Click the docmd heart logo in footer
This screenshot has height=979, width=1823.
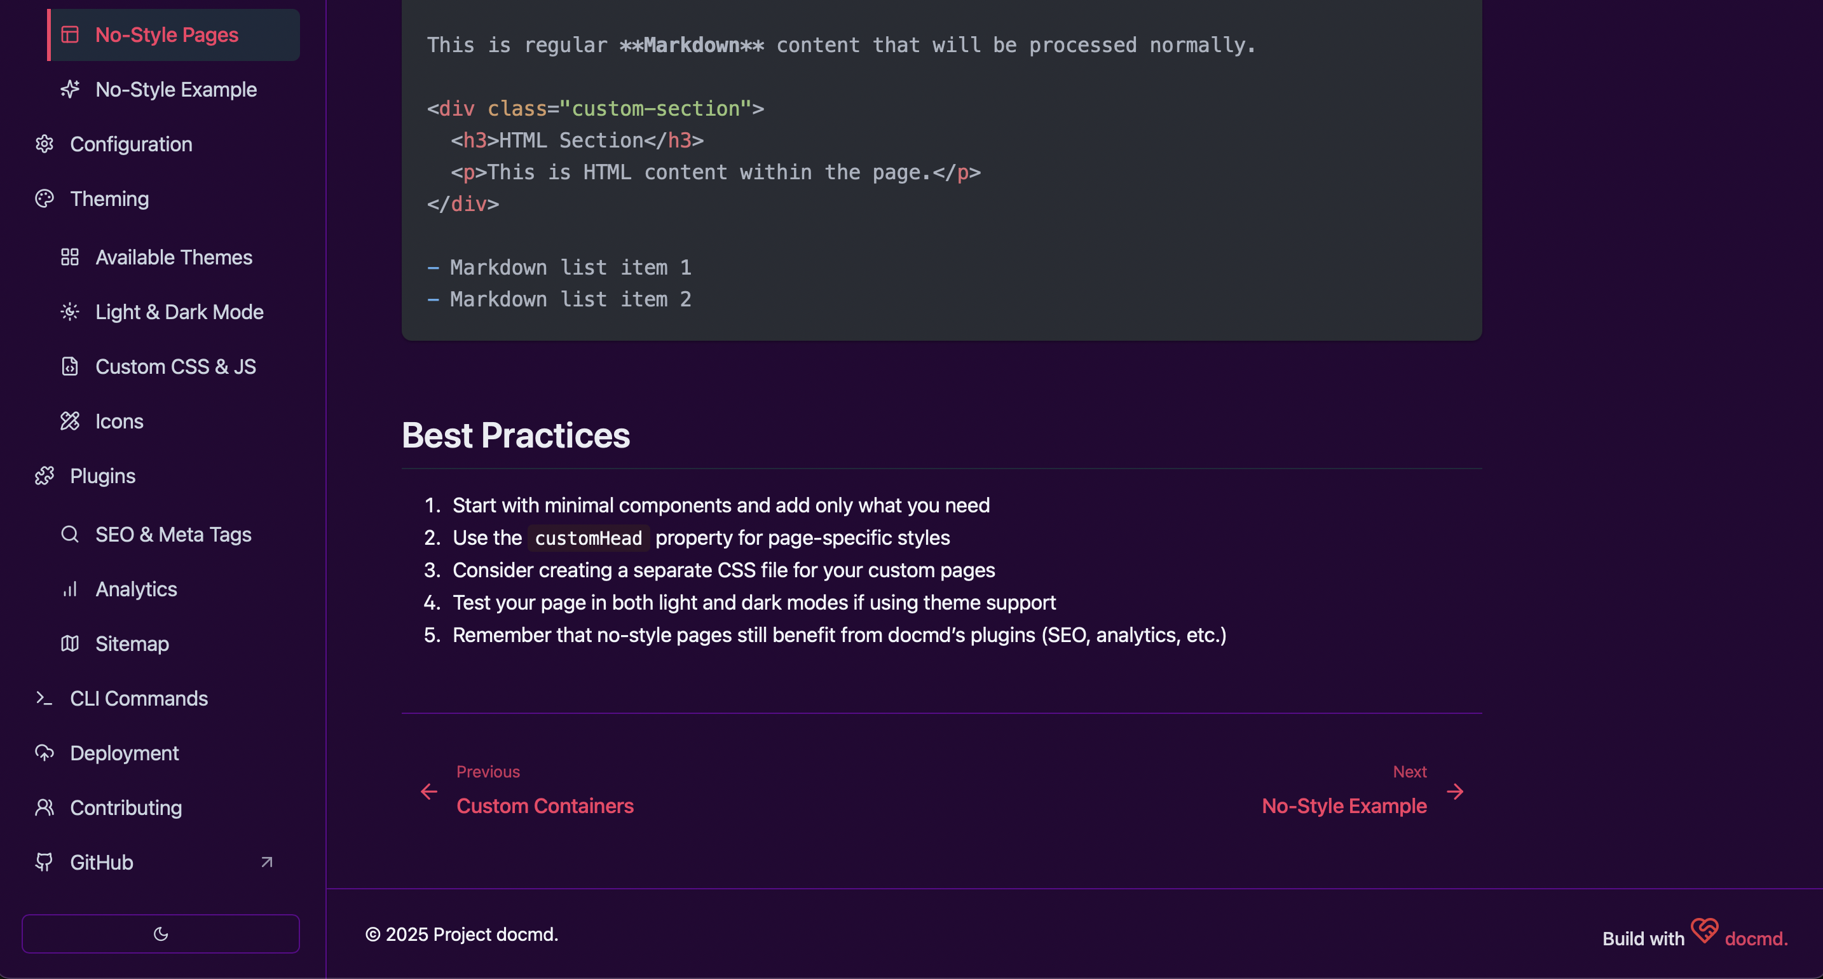(1704, 930)
